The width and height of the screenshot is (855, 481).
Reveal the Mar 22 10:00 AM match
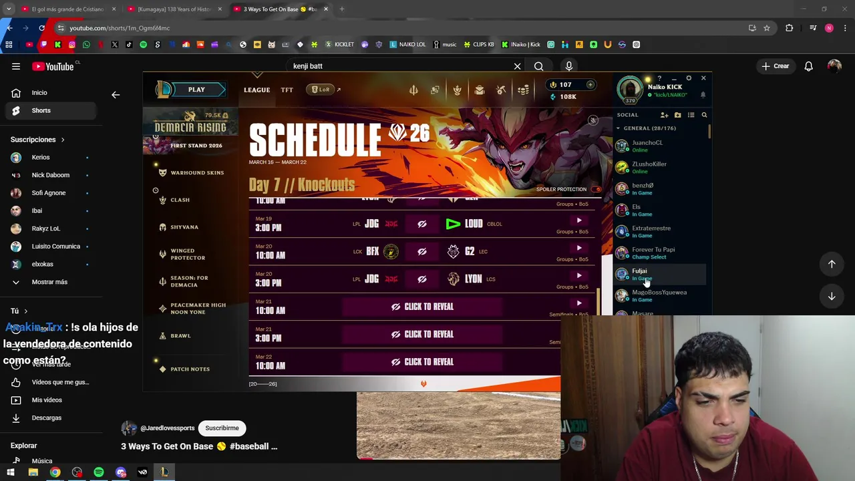[422, 362]
